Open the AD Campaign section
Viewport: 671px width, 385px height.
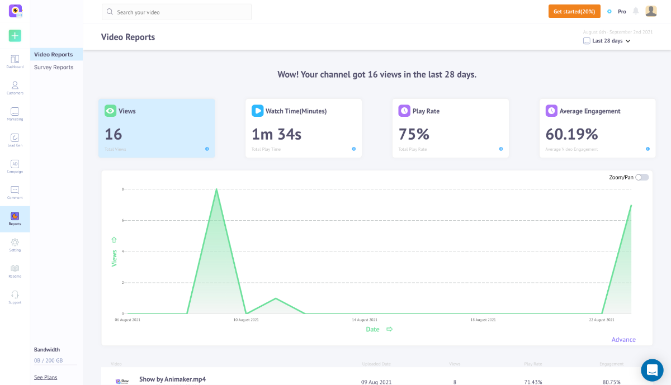click(x=15, y=165)
